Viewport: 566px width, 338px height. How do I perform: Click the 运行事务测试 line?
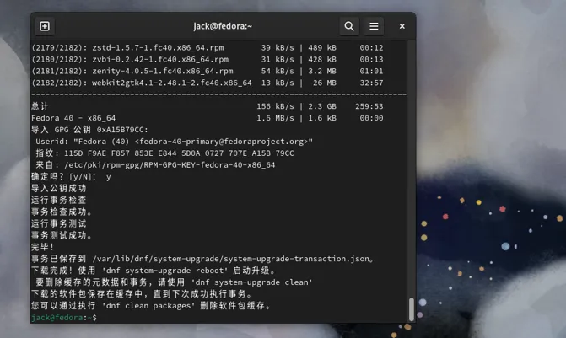[x=59, y=223]
